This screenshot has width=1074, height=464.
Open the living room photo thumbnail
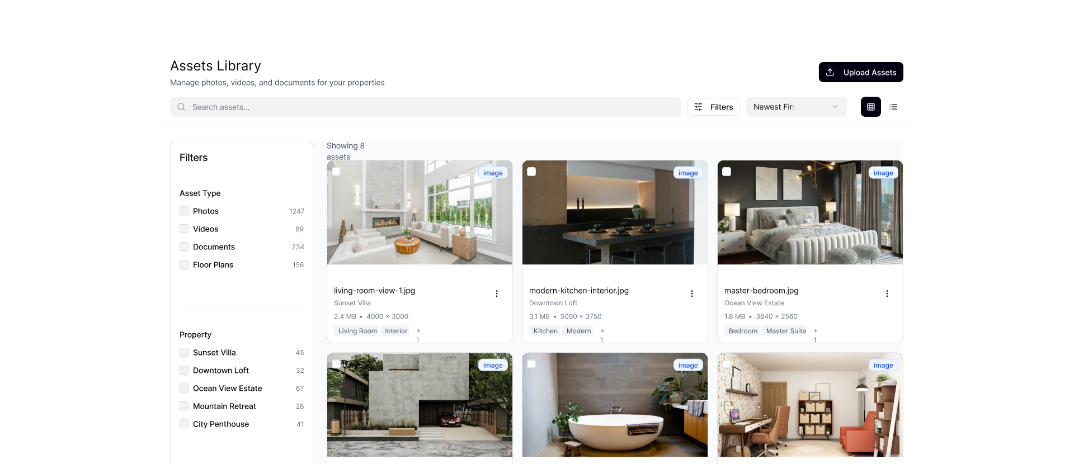[x=420, y=212]
